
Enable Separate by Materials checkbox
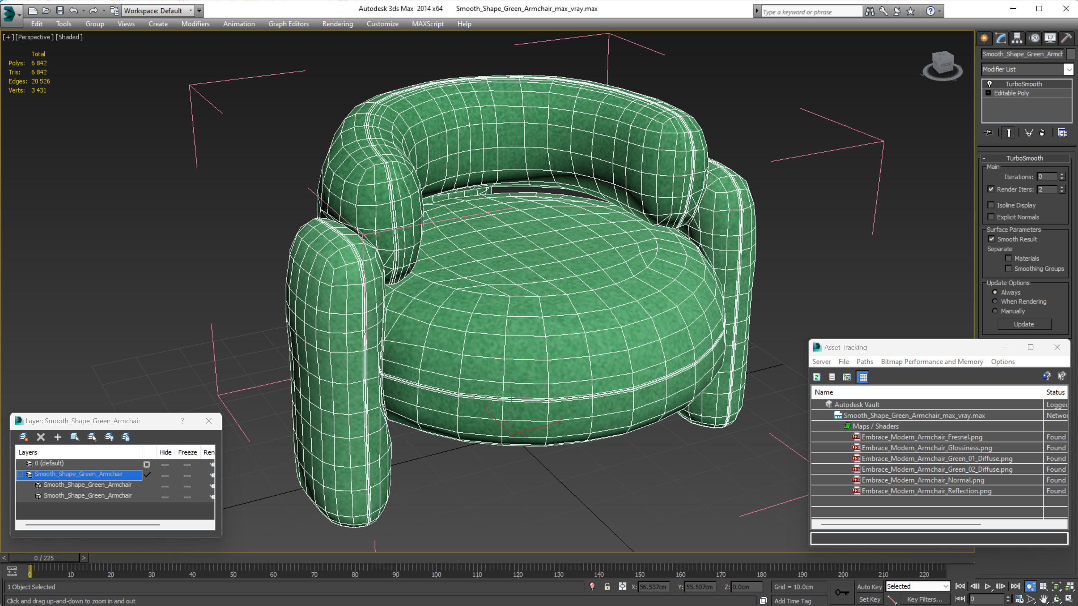pyautogui.click(x=1008, y=258)
